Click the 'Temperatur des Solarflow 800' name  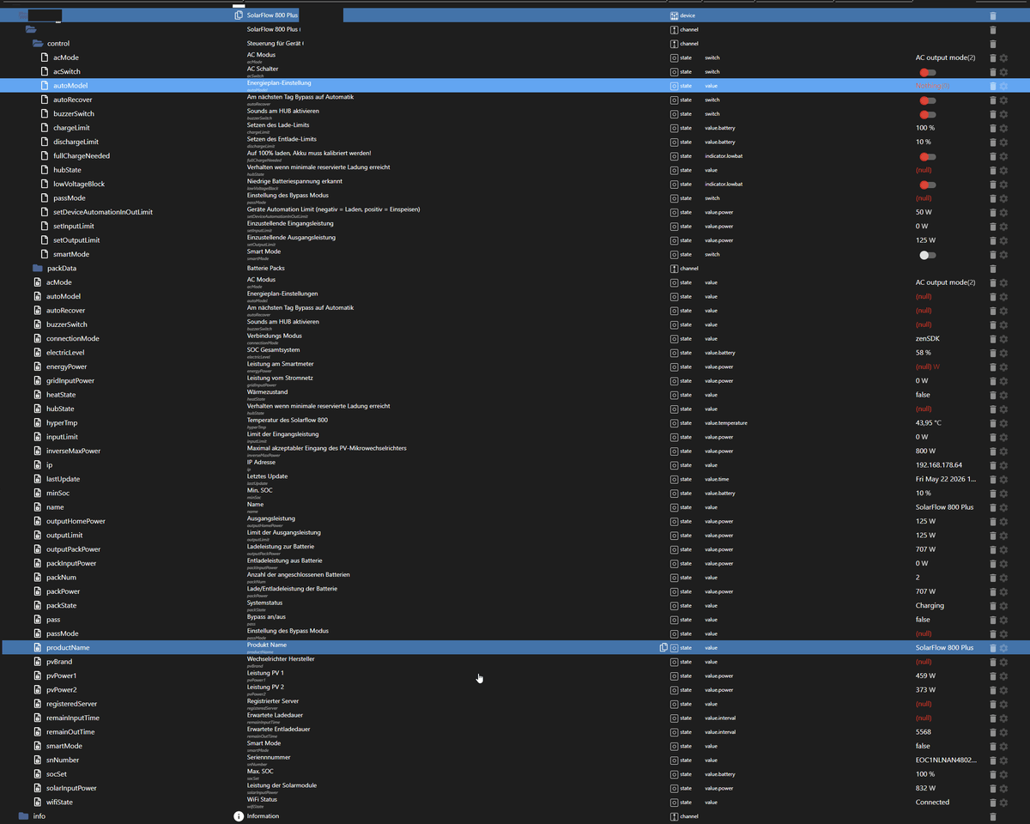coord(288,420)
